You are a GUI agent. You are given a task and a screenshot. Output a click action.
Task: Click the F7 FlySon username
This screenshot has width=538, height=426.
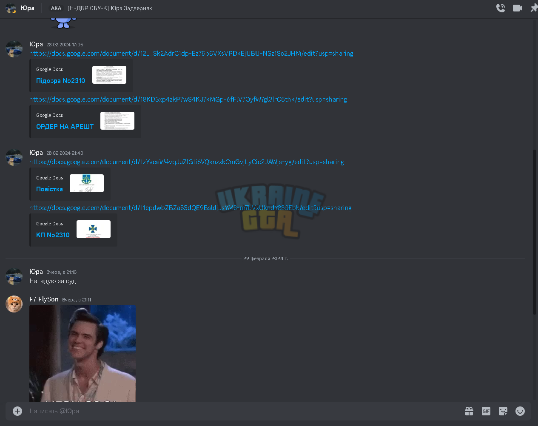44,299
